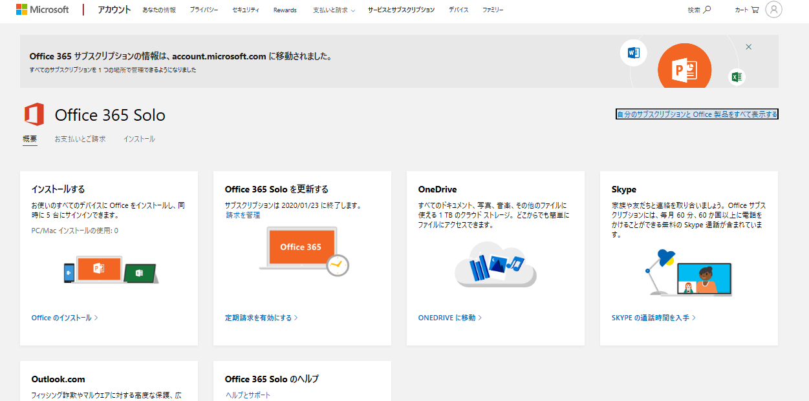Click the OneDrive cloud illustration
809x401 pixels.
coord(495,263)
